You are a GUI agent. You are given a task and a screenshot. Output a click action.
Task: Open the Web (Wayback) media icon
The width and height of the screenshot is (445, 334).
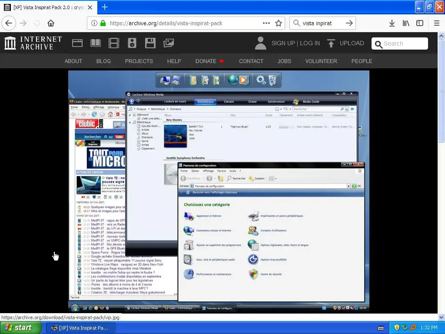[77, 43]
